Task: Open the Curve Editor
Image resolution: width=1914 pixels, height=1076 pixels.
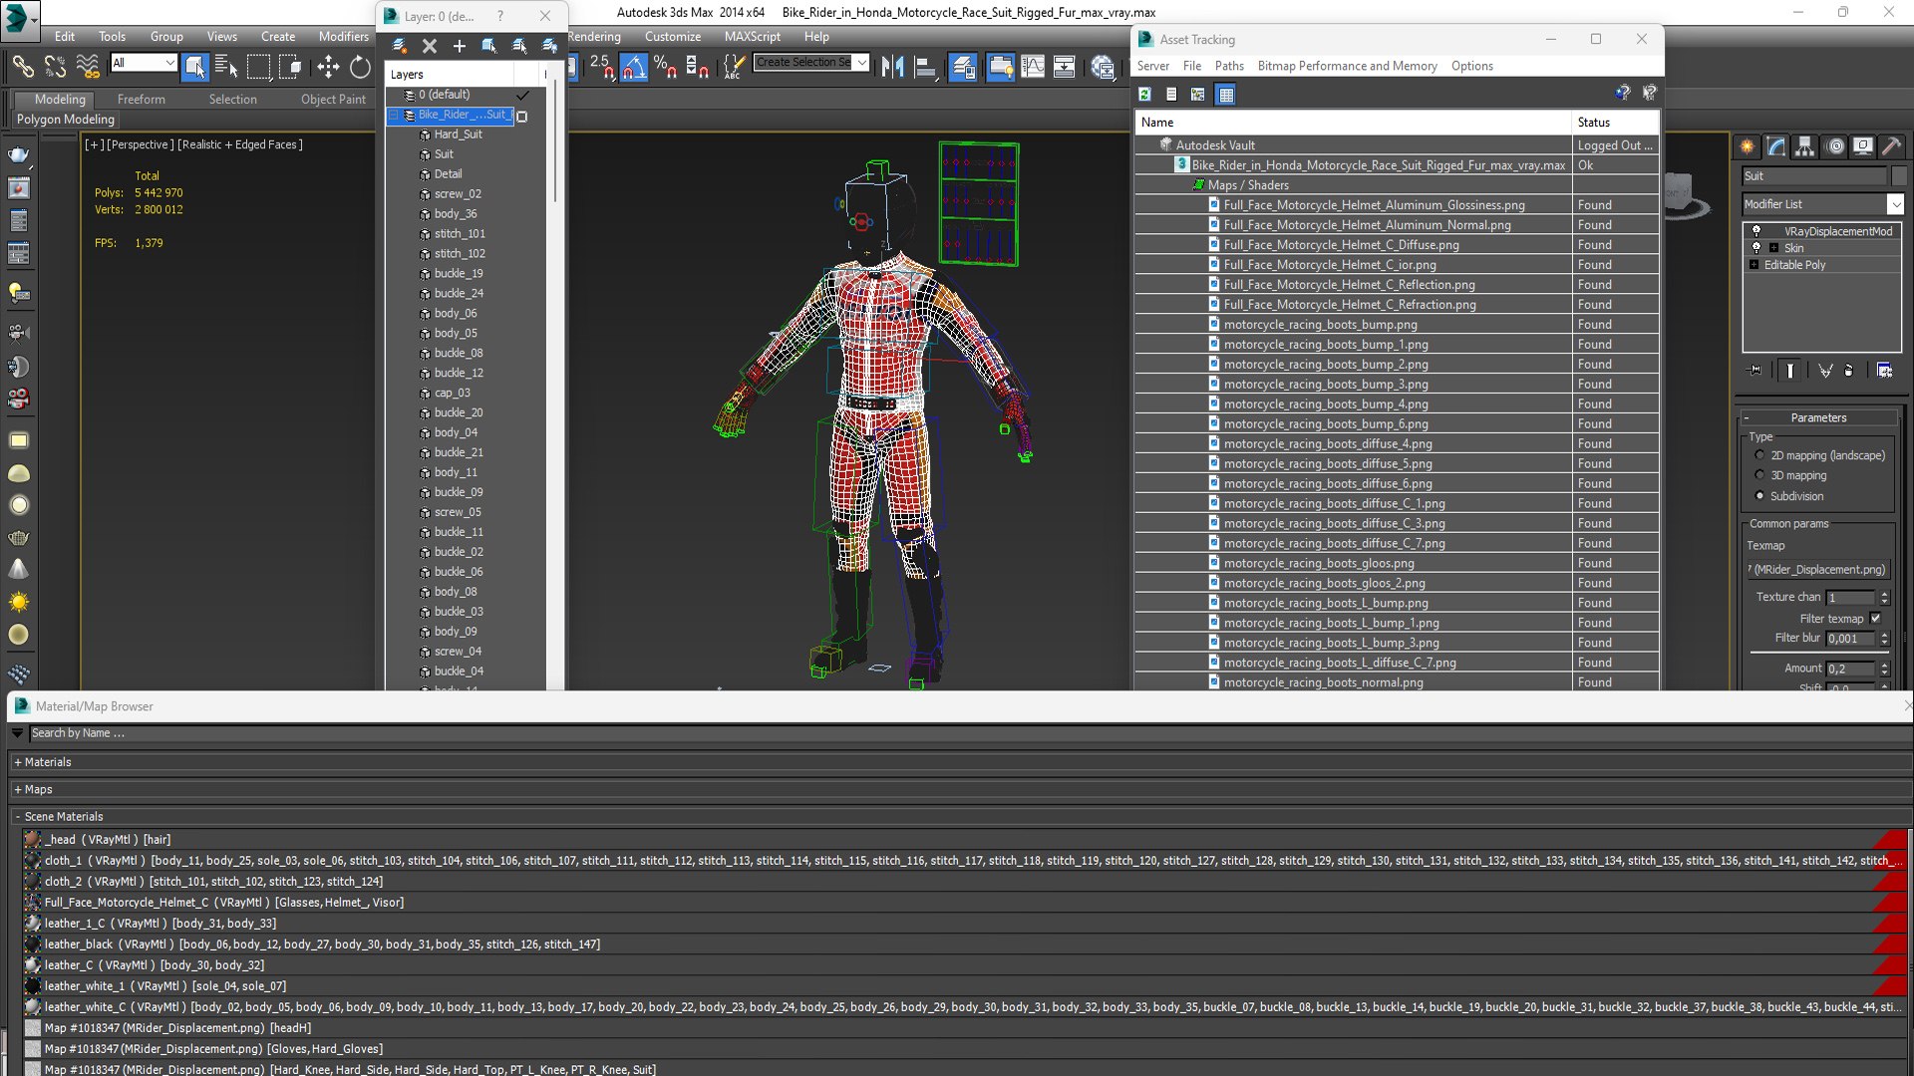Action: 1034,67
